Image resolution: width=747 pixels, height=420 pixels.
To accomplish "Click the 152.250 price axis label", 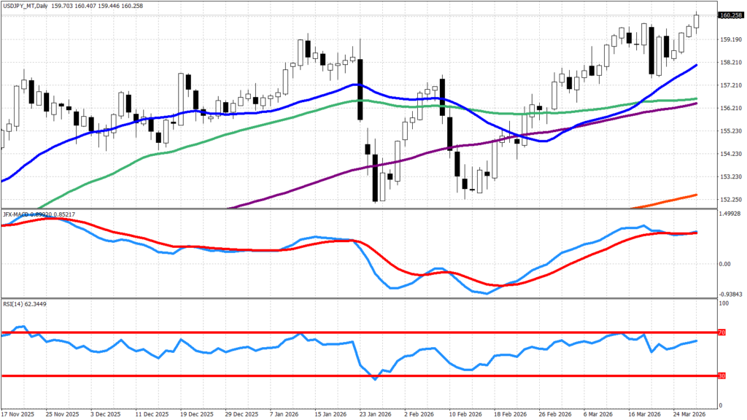I will 731,199.
